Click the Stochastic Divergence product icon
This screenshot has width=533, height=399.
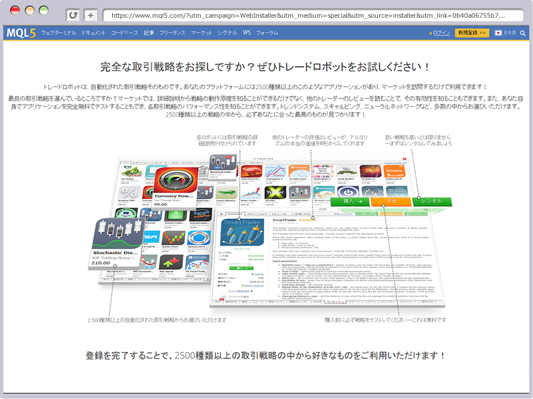(x=118, y=233)
